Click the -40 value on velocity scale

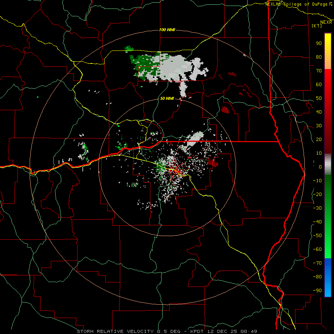[317, 222]
